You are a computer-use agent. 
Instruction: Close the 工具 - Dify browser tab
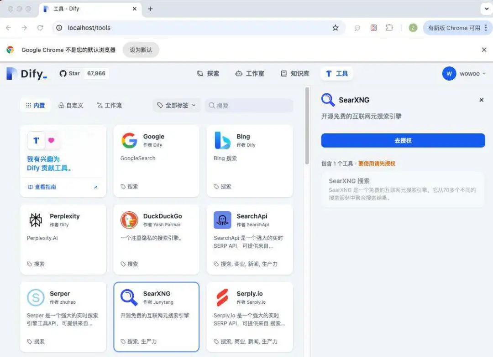135,9
